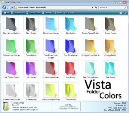Expand the views dropdown arrow in toolbar

pyautogui.click(x=8, y=13)
